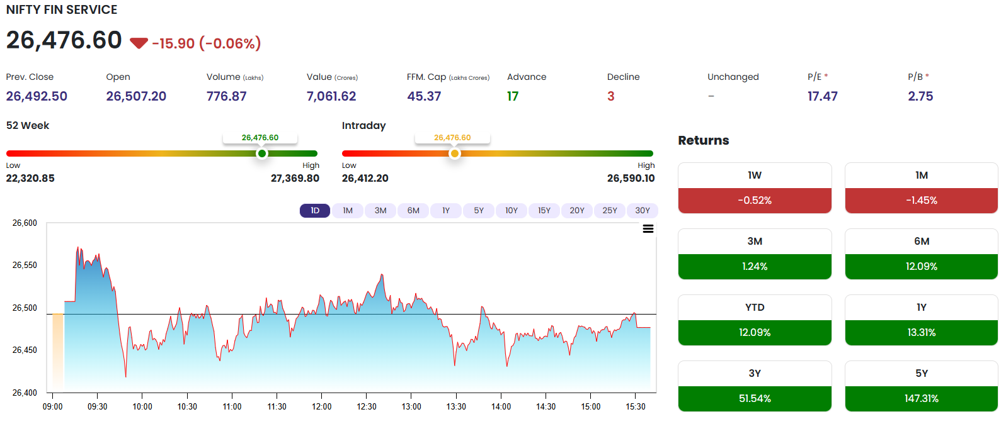Screen dimensions: 1006x424
Task: Click Prev. Close value 26,492.50
Action: (37, 96)
